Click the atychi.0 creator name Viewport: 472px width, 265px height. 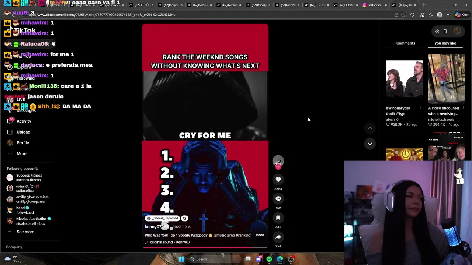[392, 119]
